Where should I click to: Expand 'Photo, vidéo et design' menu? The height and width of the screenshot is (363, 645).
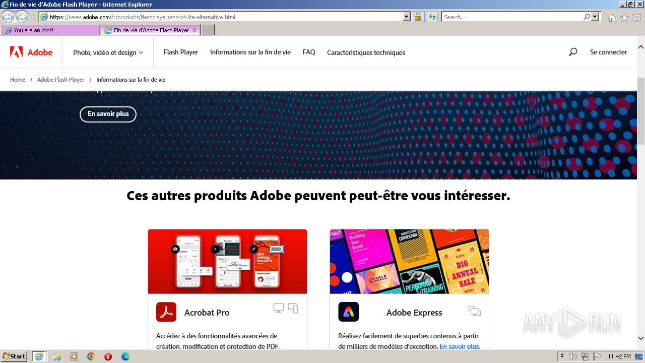point(108,52)
